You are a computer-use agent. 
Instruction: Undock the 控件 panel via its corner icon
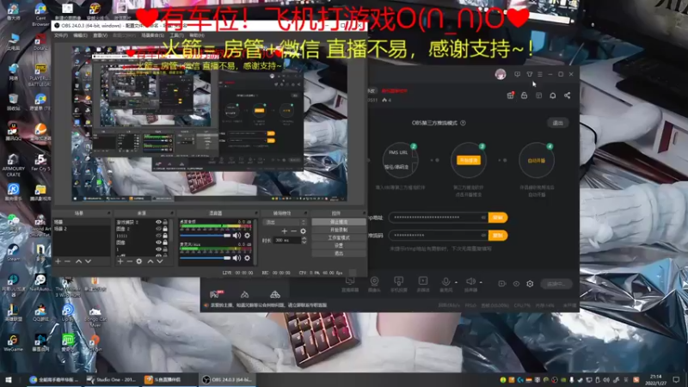(364, 212)
